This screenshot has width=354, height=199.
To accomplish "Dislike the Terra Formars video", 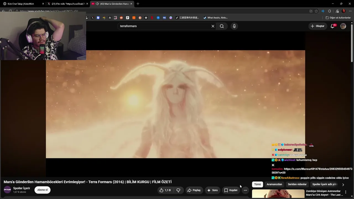I will click(178, 190).
